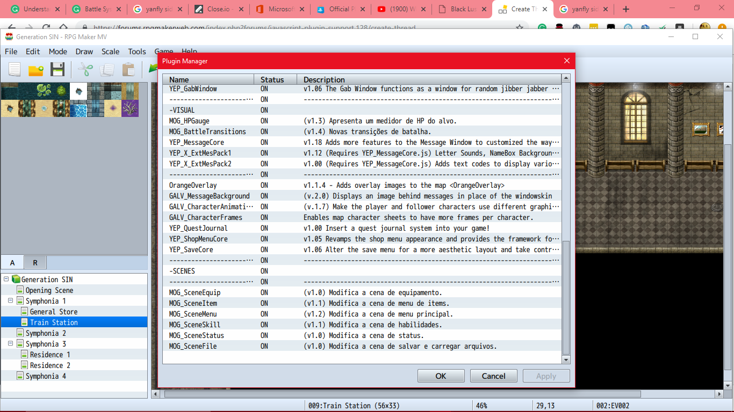Open the Mode menu
The height and width of the screenshot is (412, 734).
[58, 51]
